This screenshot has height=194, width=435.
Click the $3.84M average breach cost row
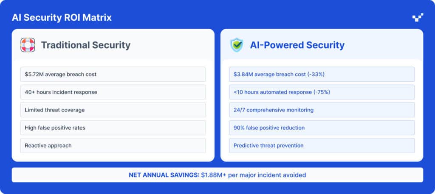coord(322,74)
